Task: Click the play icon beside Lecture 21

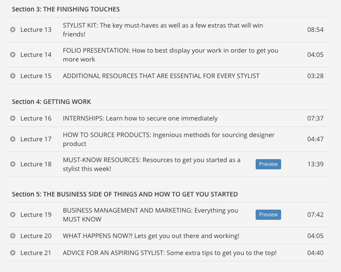Action: pos(13,252)
